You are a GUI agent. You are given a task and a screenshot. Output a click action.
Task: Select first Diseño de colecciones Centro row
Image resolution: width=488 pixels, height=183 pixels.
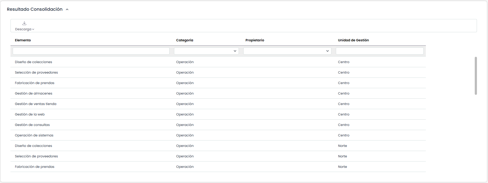(33, 62)
